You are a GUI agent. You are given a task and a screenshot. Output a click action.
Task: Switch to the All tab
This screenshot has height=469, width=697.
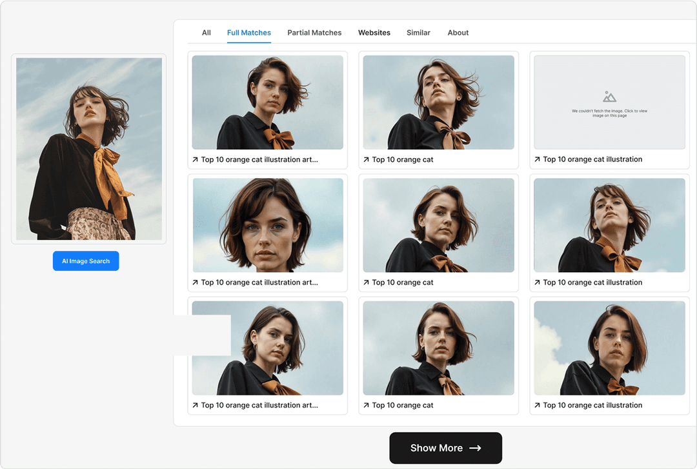click(207, 32)
